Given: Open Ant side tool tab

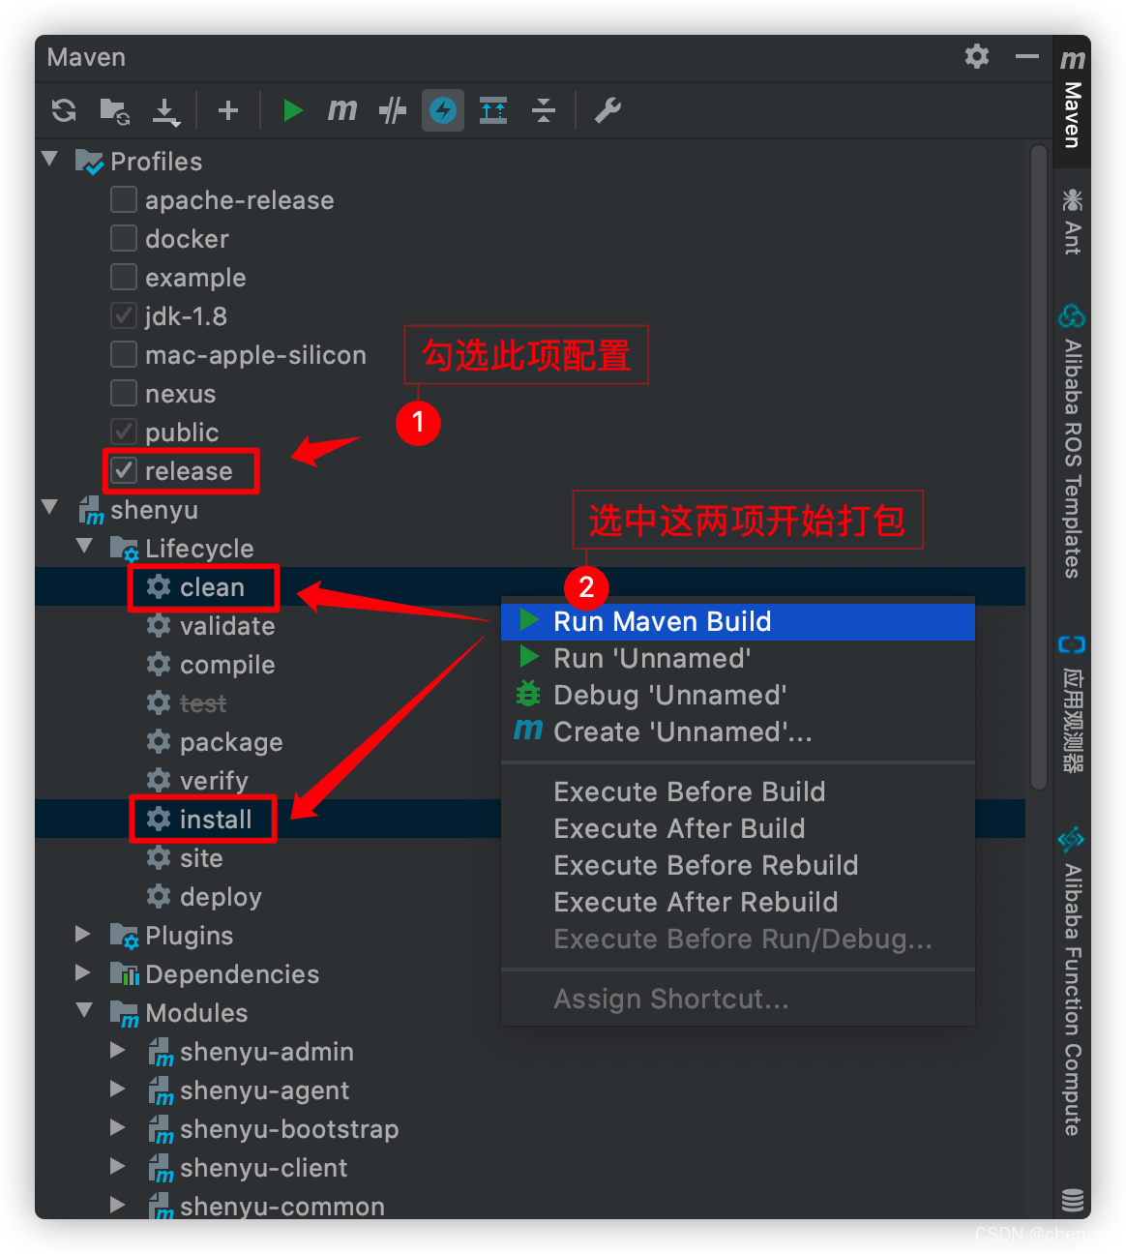Looking at the screenshot, I should pos(1072,222).
